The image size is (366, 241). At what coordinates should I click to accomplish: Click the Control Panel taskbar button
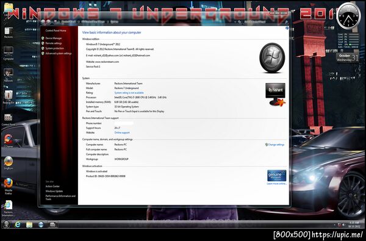(52, 225)
